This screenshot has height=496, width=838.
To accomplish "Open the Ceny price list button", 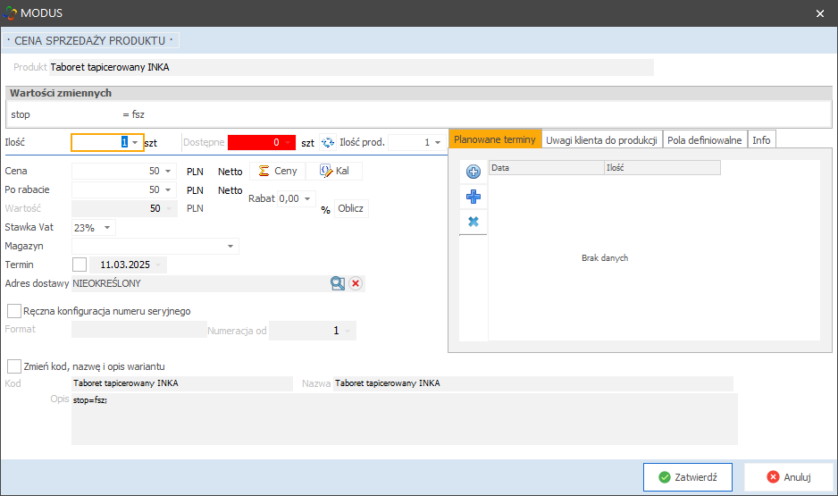I will tap(277, 171).
